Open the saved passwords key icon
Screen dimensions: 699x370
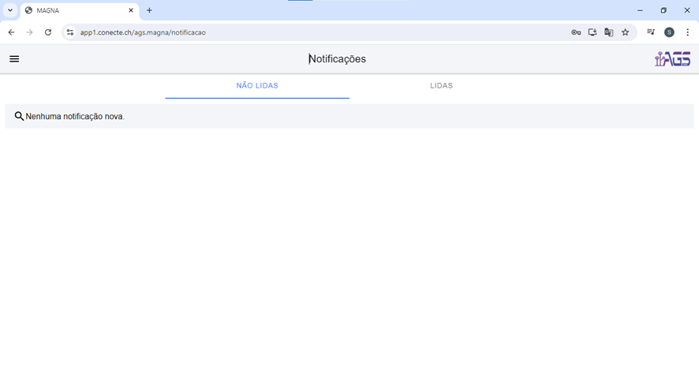(x=576, y=32)
